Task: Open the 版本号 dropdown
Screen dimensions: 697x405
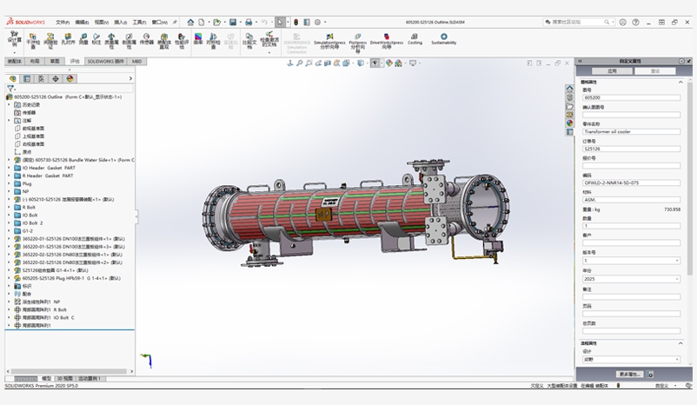Action: [x=632, y=261]
